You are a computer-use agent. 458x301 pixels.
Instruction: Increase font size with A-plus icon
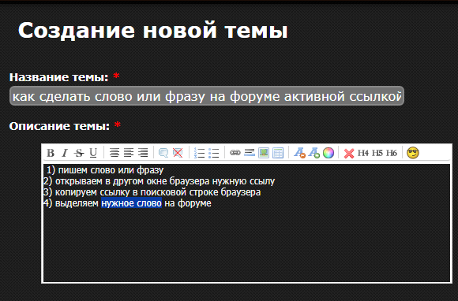(x=314, y=153)
